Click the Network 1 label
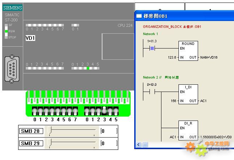This screenshot has width=234, height=160. [x=150, y=34]
